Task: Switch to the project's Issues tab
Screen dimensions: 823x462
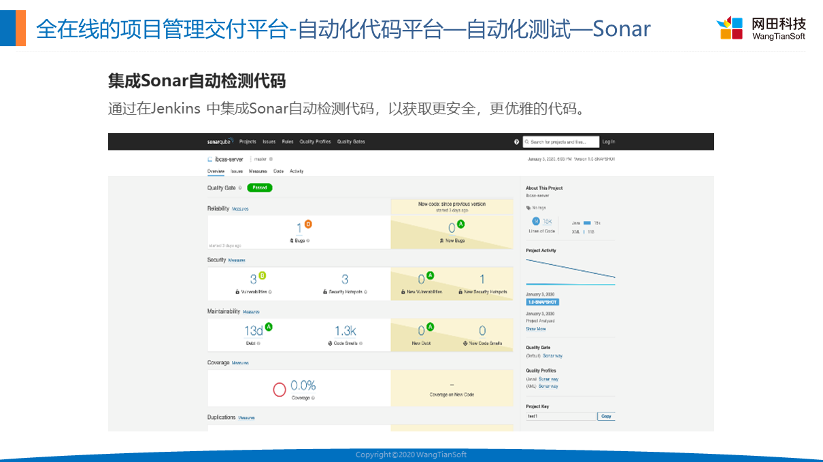Action: pos(237,171)
